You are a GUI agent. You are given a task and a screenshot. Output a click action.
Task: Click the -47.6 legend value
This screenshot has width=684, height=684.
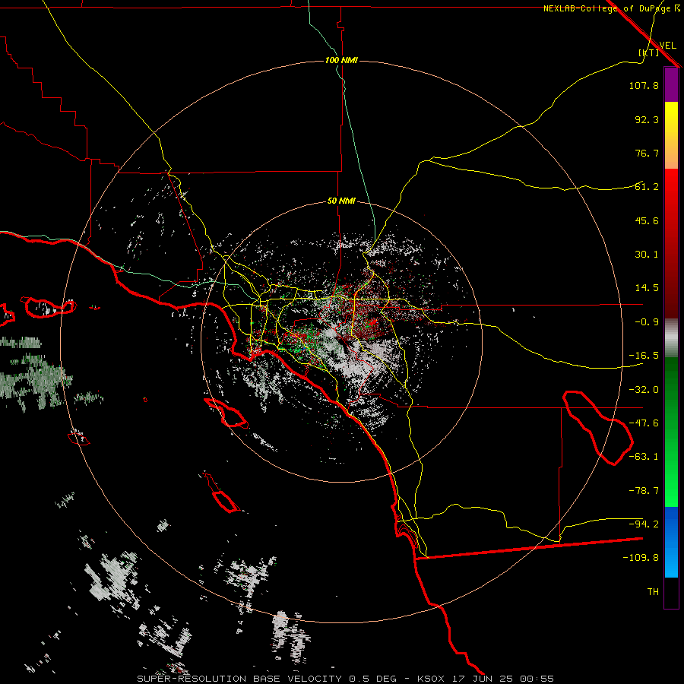pos(644,423)
